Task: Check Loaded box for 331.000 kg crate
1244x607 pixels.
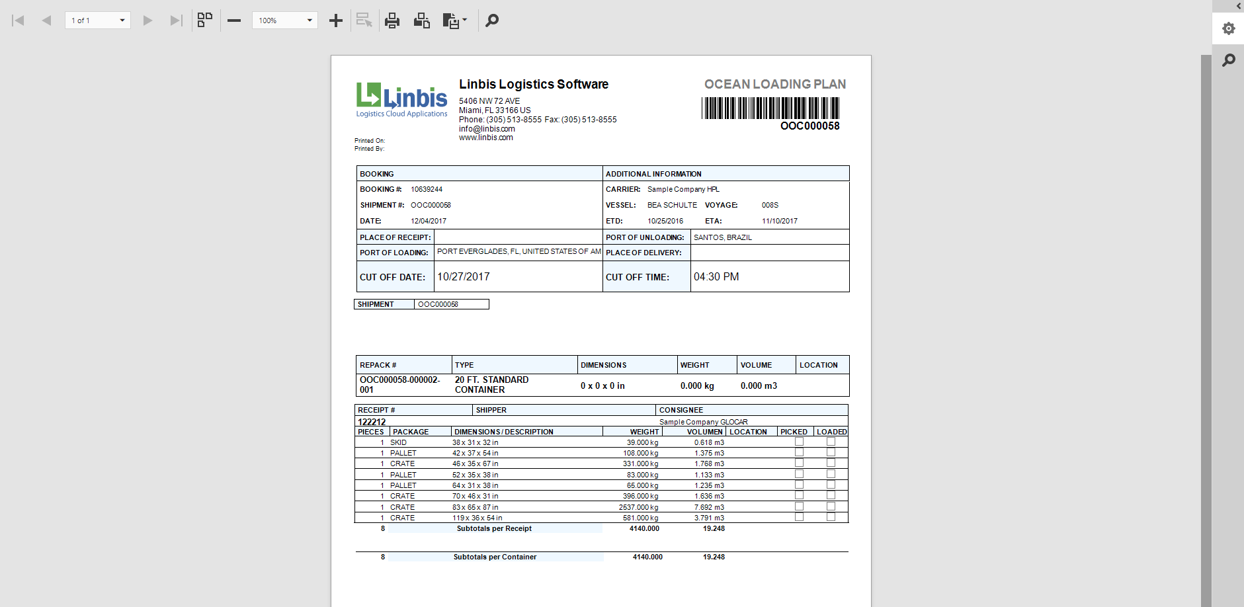Action: [x=831, y=463]
